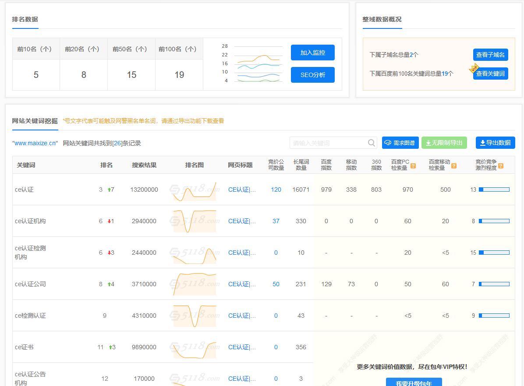Click competition bar for ce认证 row
The image size is (524, 386).
click(494, 189)
